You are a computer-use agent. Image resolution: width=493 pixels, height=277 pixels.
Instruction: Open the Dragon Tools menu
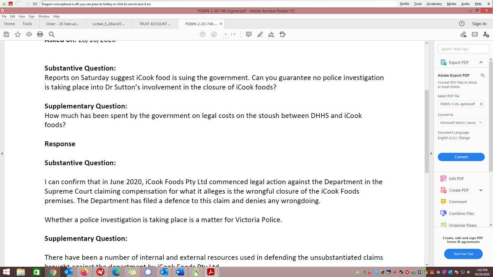tap(418, 4)
